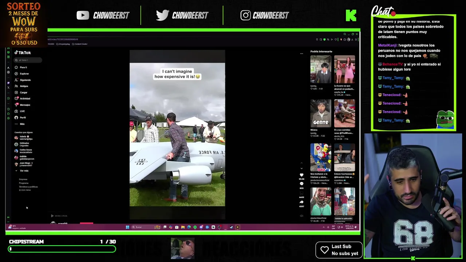Click the Last Sub heart icon

325,250
